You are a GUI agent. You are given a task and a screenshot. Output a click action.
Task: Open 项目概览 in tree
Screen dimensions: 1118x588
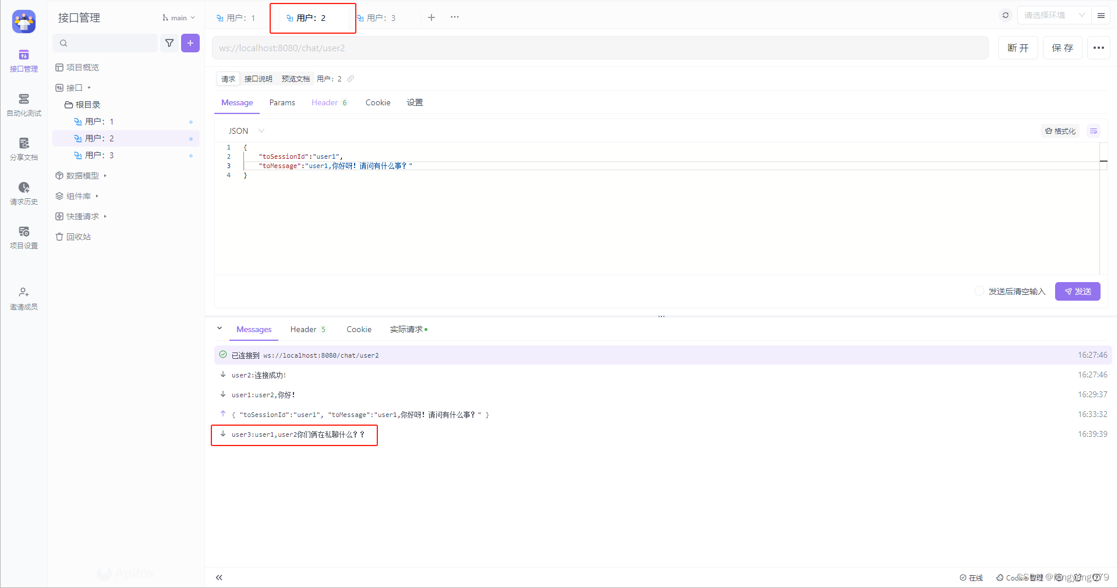(x=77, y=67)
